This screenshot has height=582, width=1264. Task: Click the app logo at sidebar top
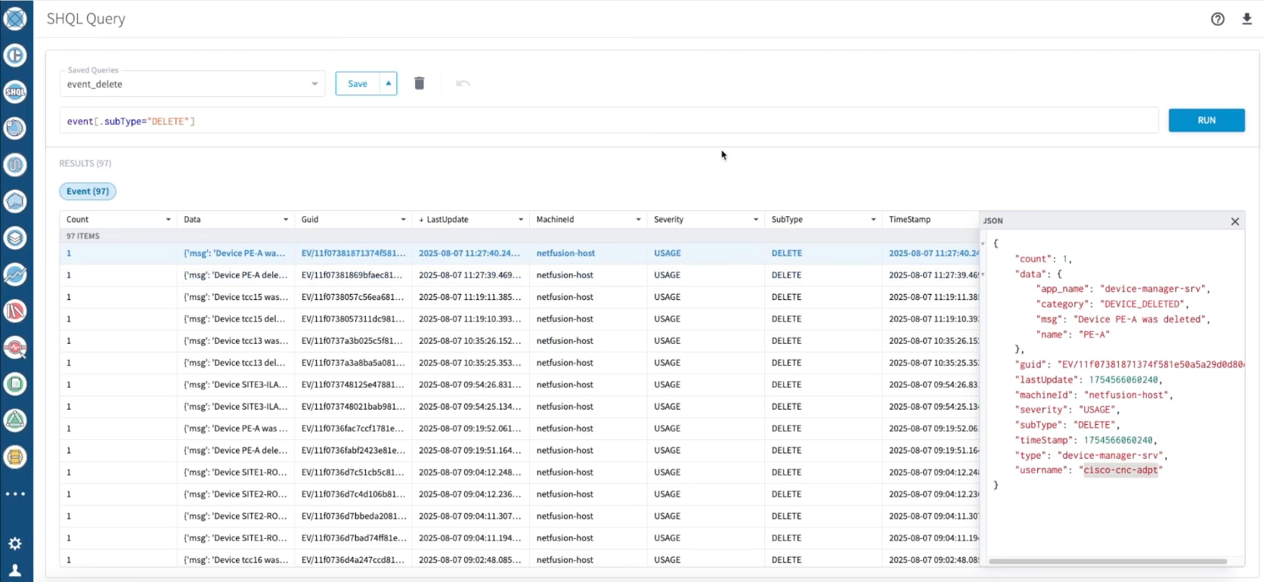point(15,18)
